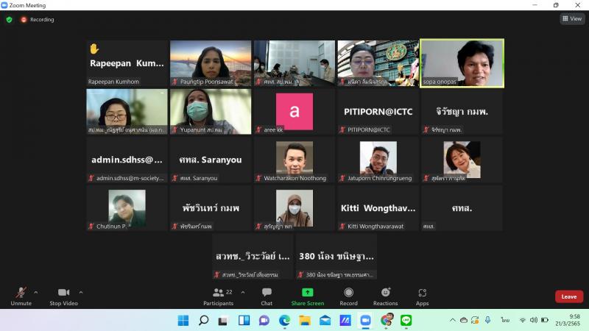Show hidden system tray icons

pyautogui.click(x=453, y=320)
